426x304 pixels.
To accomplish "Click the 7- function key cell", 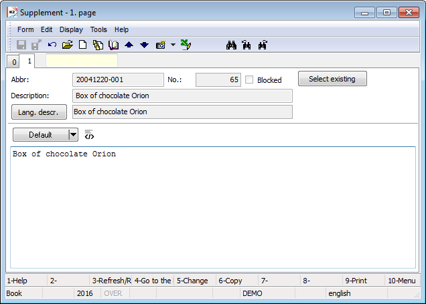I will tap(279, 281).
